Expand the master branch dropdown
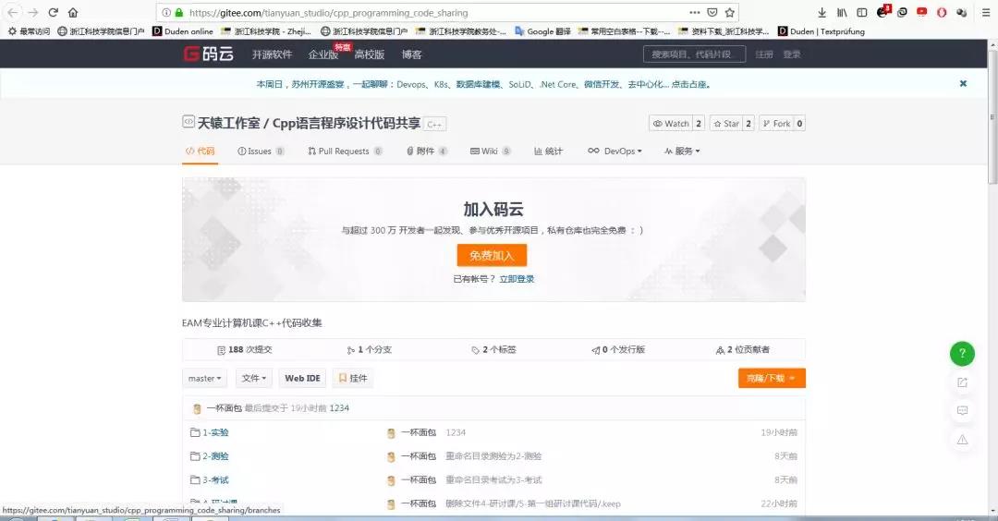Image resolution: width=998 pixels, height=521 pixels. pos(204,378)
